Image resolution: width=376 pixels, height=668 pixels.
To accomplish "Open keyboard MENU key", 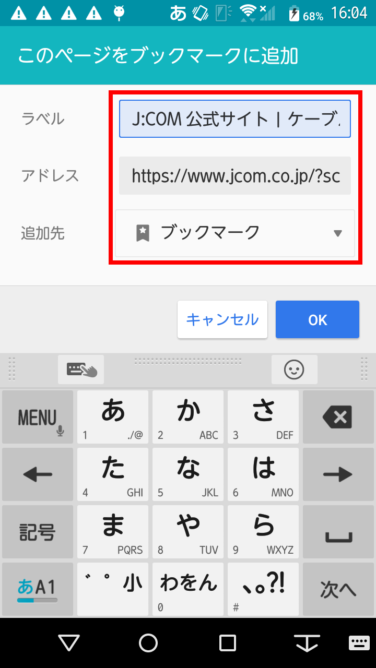I will click(38, 417).
